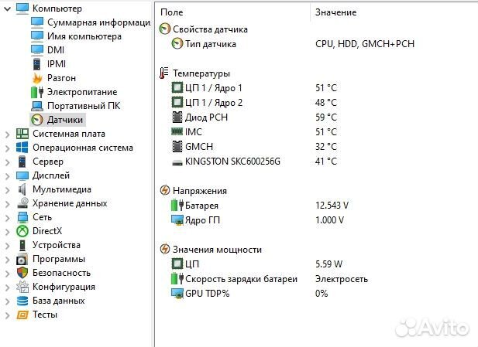Click the Хранение данных disk icon
This screenshot has width=478, height=347.
(x=22, y=203)
